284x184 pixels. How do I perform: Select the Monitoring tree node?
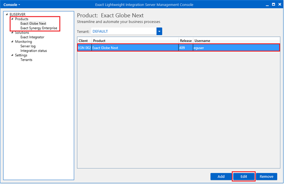tap(24, 42)
